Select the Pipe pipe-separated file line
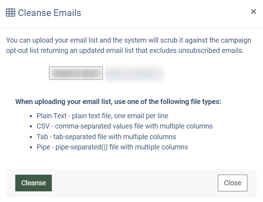The height and width of the screenshot is (202, 263). click(x=112, y=147)
